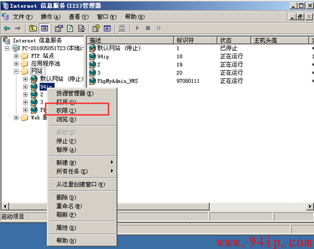Screen dimensions: 314x249
Task: Click the horizontal scrollbar right arrow
Action: pyautogui.click(x=310, y=206)
